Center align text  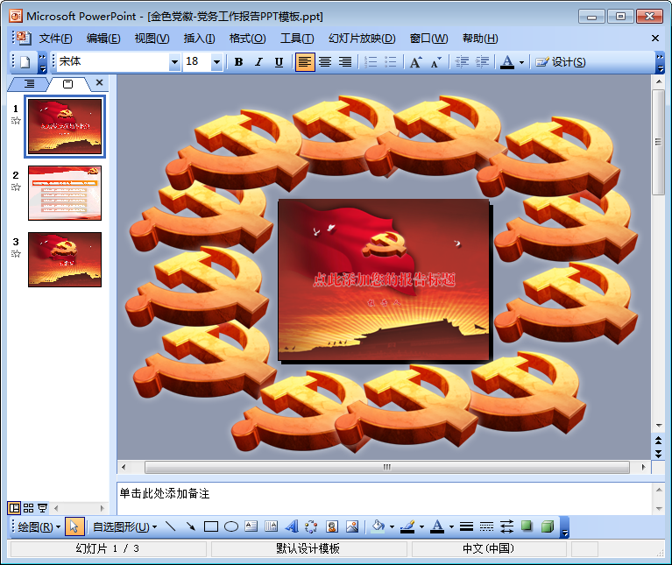(325, 62)
